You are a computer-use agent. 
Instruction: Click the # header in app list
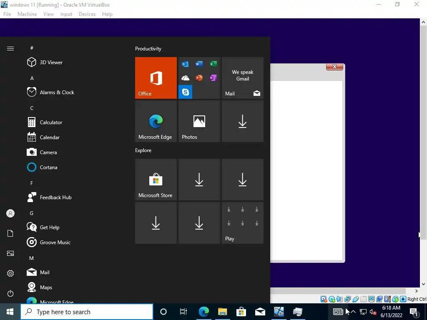coord(32,48)
